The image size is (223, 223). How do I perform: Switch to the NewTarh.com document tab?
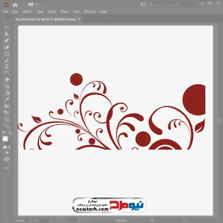(x=46, y=19)
